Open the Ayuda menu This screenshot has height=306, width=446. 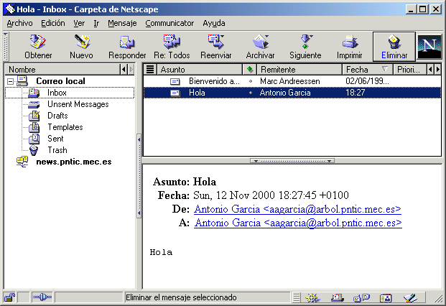(214, 23)
